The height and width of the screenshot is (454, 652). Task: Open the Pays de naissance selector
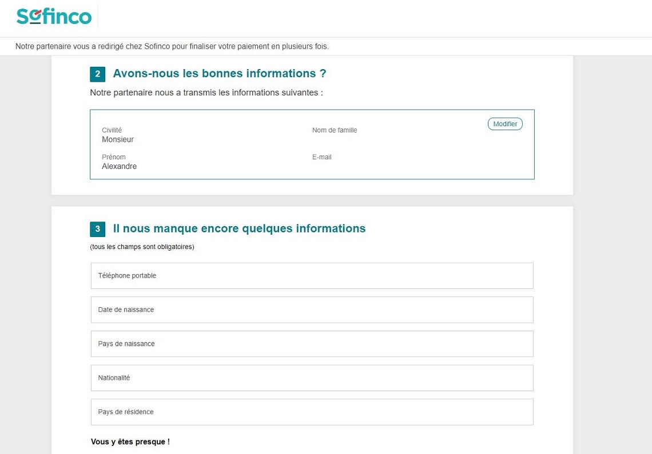click(x=312, y=343)
